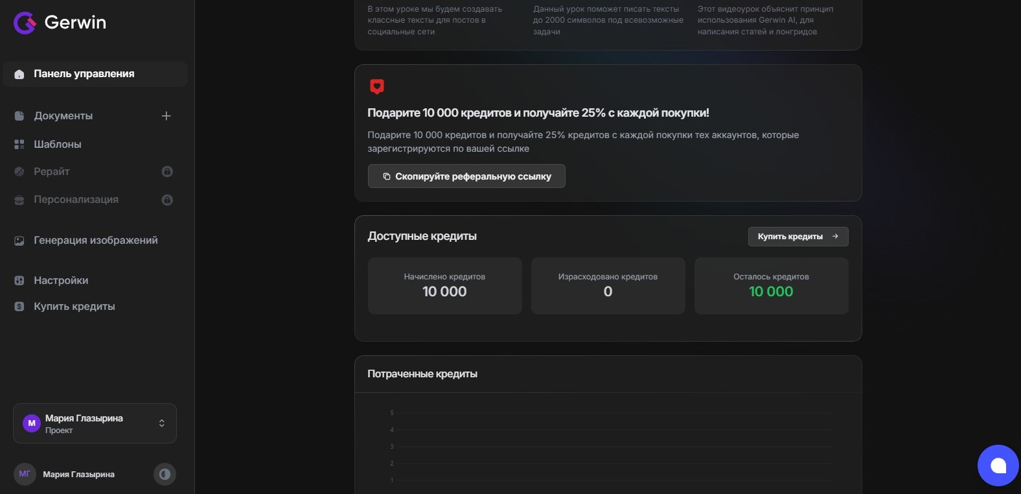This screenshot has height=494, width=1021.
Task: Open Панель управления in the sidebar
Action: [95, 74]
